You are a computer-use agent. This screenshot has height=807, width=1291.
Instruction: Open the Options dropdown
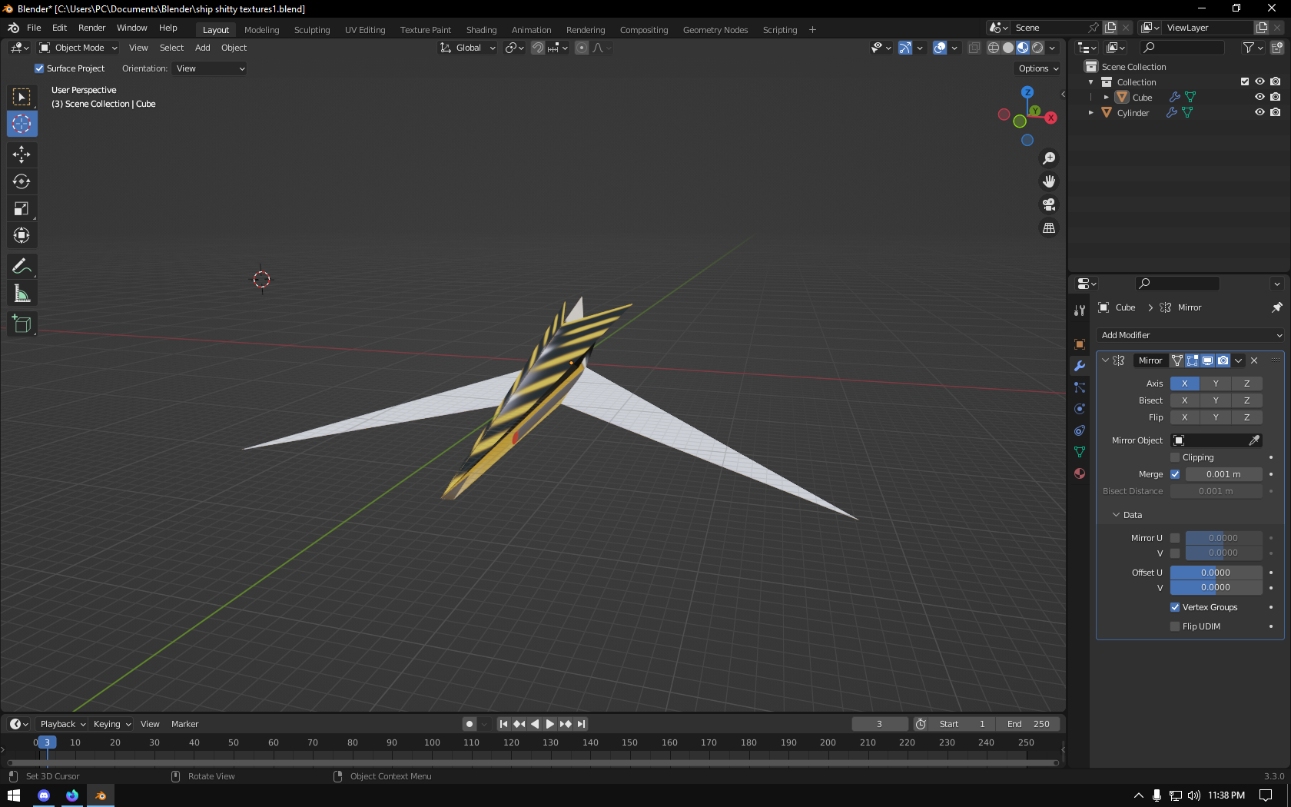[x=1038, y=68]
